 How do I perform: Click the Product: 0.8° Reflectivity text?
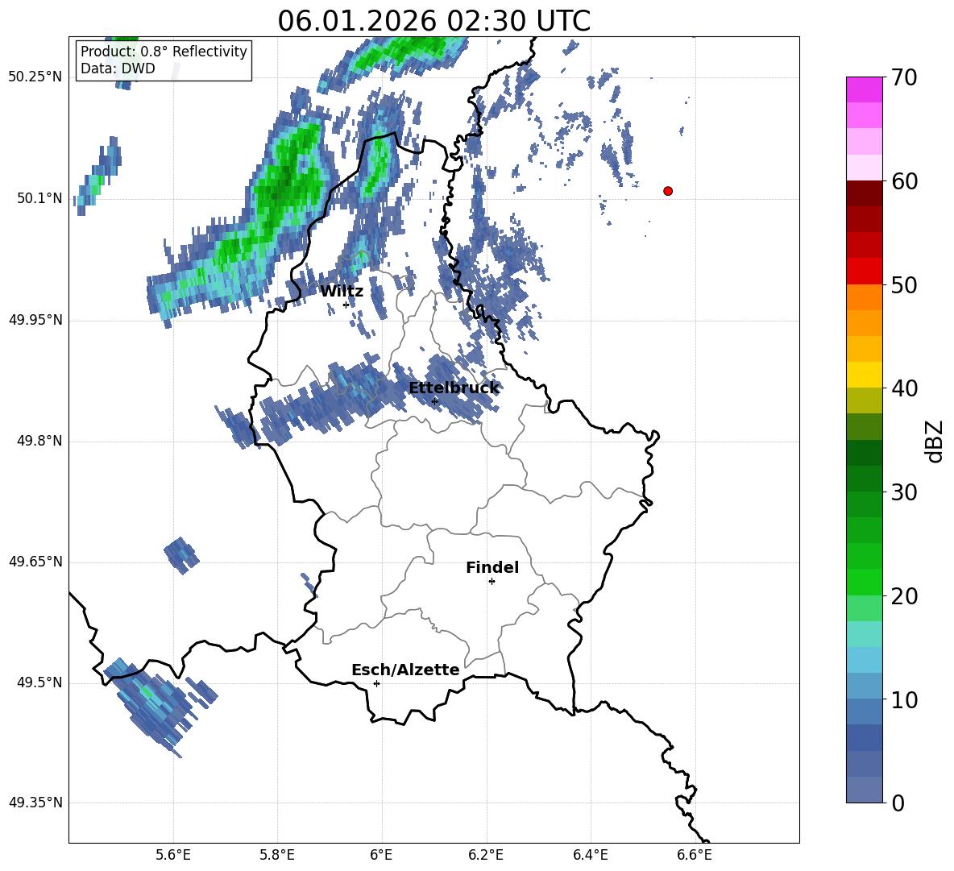pos(164,51)
